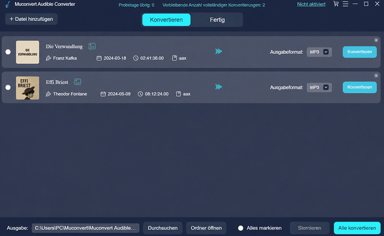Click the Datei hinzufügen button
This screenshot has height=236, width=384.
31,19
